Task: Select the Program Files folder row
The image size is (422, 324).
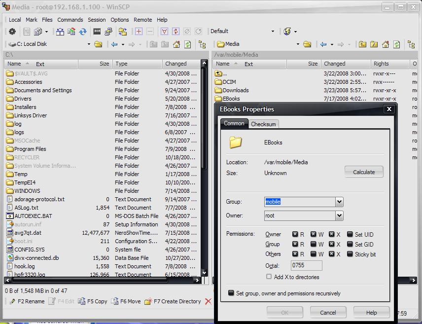Action: coord(30,149)
